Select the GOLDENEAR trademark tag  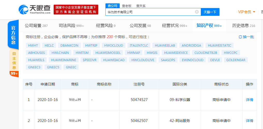pyautogui.click(x=236, y=60)
